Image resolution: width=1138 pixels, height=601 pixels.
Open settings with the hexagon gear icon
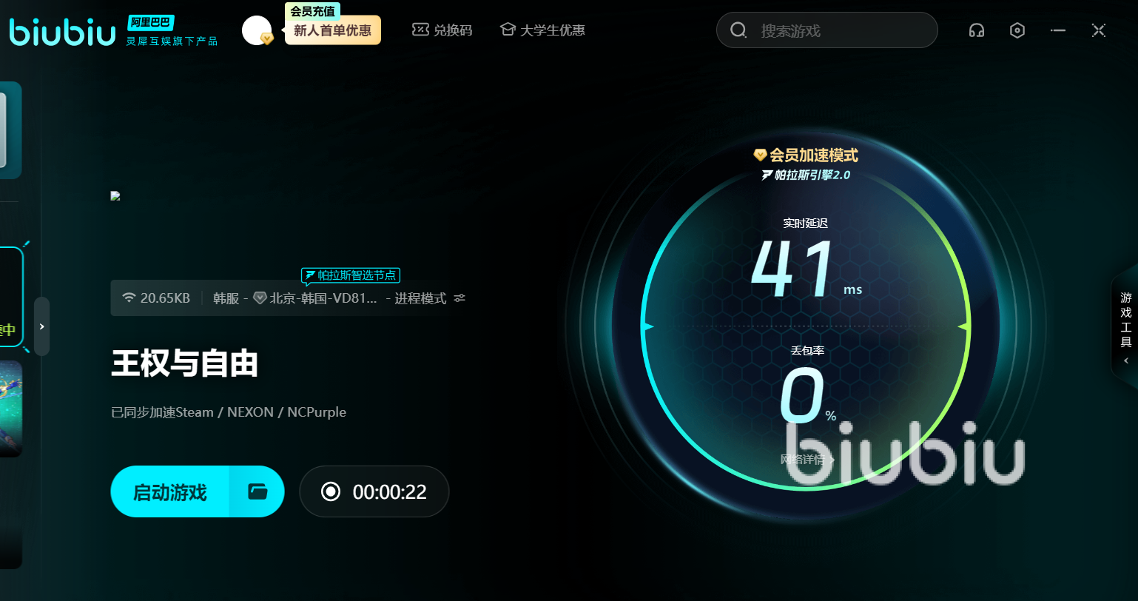[1017, 30]
